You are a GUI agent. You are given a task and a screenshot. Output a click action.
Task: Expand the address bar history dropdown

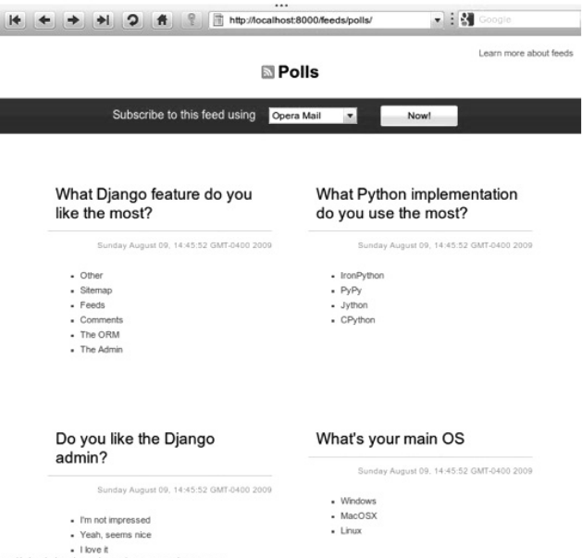click(438, 20)
